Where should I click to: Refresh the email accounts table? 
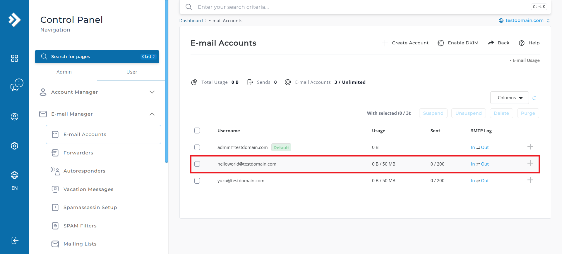(534, 98)
